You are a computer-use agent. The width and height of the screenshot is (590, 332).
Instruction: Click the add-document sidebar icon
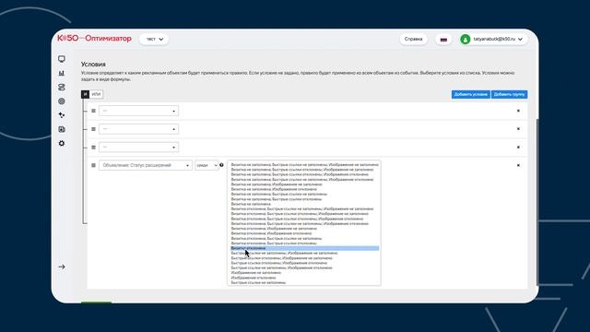[x=62, y=129]
